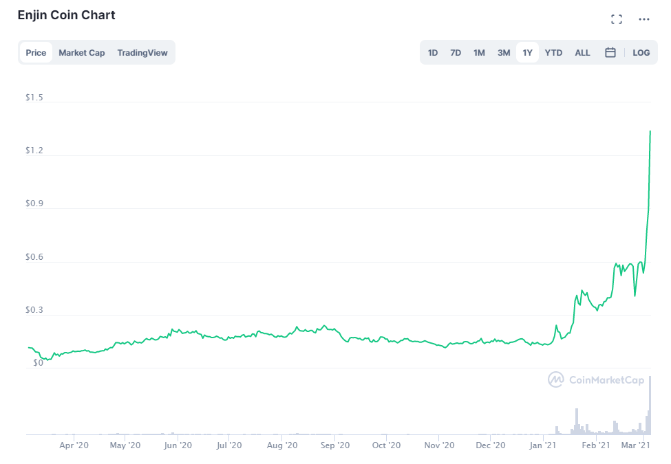Screen dimensions: 671x464
Task: Click the price line peak near $1.3
Action: tap(650, 131)
